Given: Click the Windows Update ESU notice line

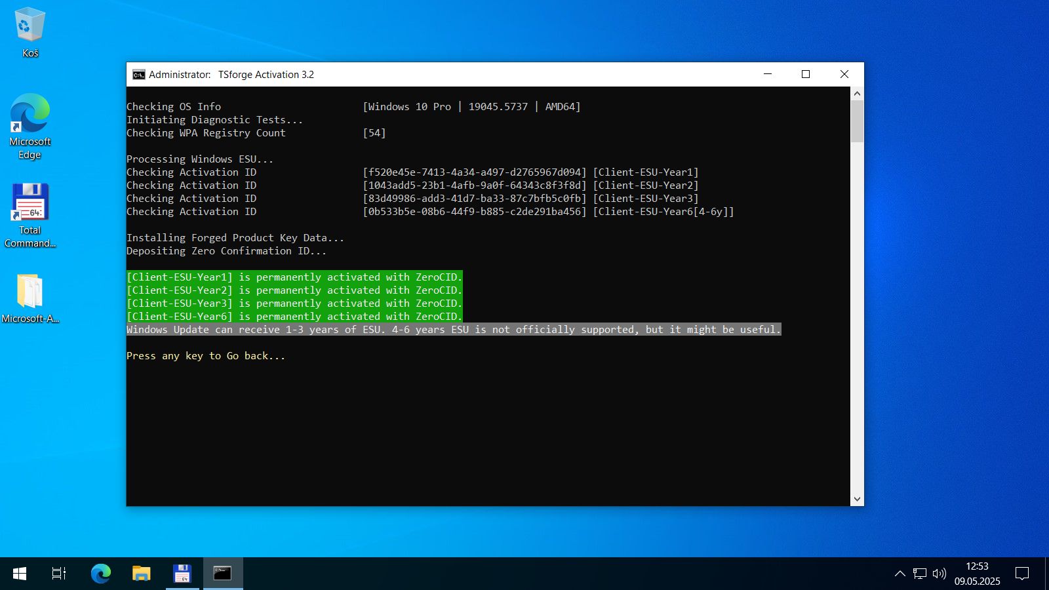Looking at the screenshot, I should [454, 330].
